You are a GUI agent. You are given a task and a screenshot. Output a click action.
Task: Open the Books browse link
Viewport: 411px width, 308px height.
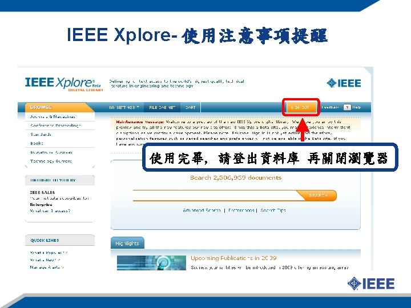pos(37,143)
